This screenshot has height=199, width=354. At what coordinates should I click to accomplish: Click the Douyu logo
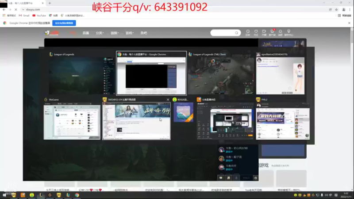pos(52,33)
